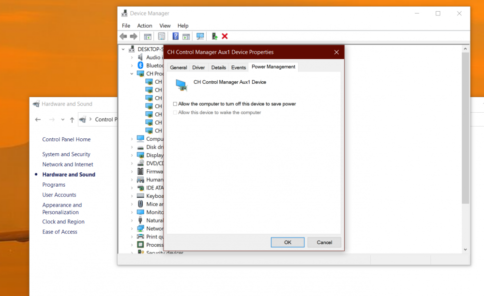The image size is (484, 296).
Task: Click the blue Help question mark icon
Action: coord(175,36)
